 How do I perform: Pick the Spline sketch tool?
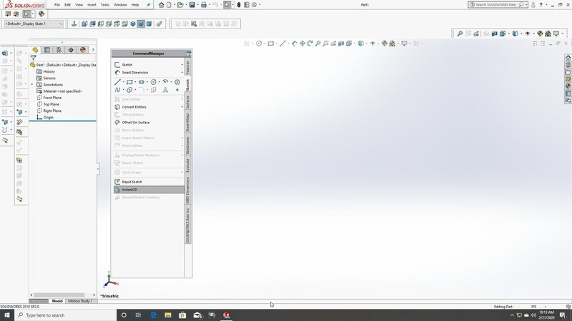pyautogui.click(x=117, y=90)
